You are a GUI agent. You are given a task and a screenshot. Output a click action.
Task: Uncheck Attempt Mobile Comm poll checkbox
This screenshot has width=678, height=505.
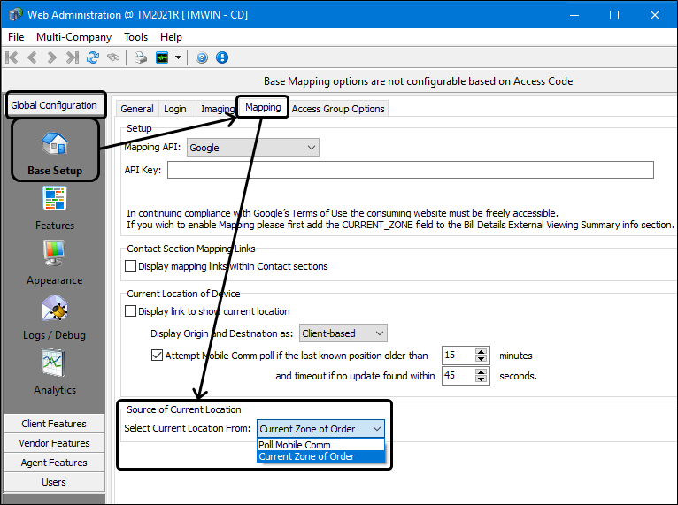point(158,356)
